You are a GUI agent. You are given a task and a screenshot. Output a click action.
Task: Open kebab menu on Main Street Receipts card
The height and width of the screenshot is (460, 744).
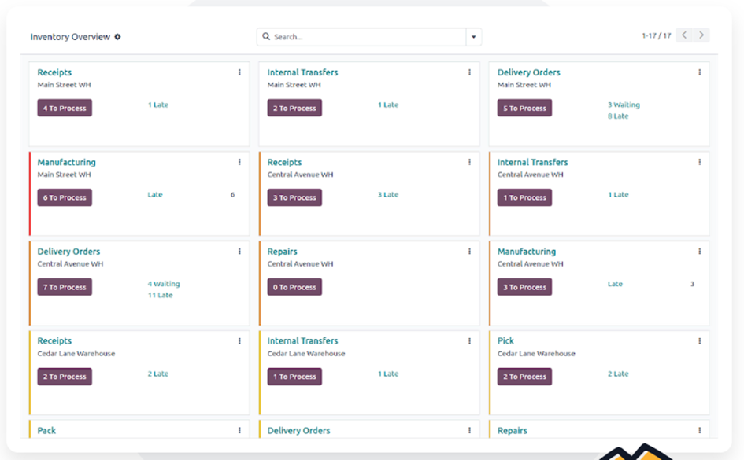coord(239,72)
